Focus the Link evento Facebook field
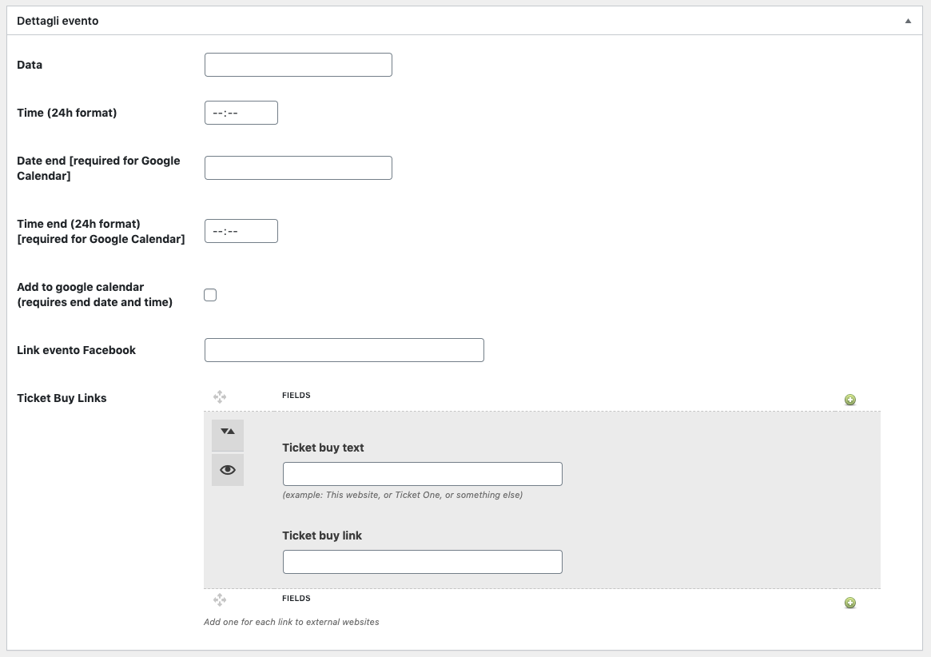The image size is (931, 657). pos(344,350)
